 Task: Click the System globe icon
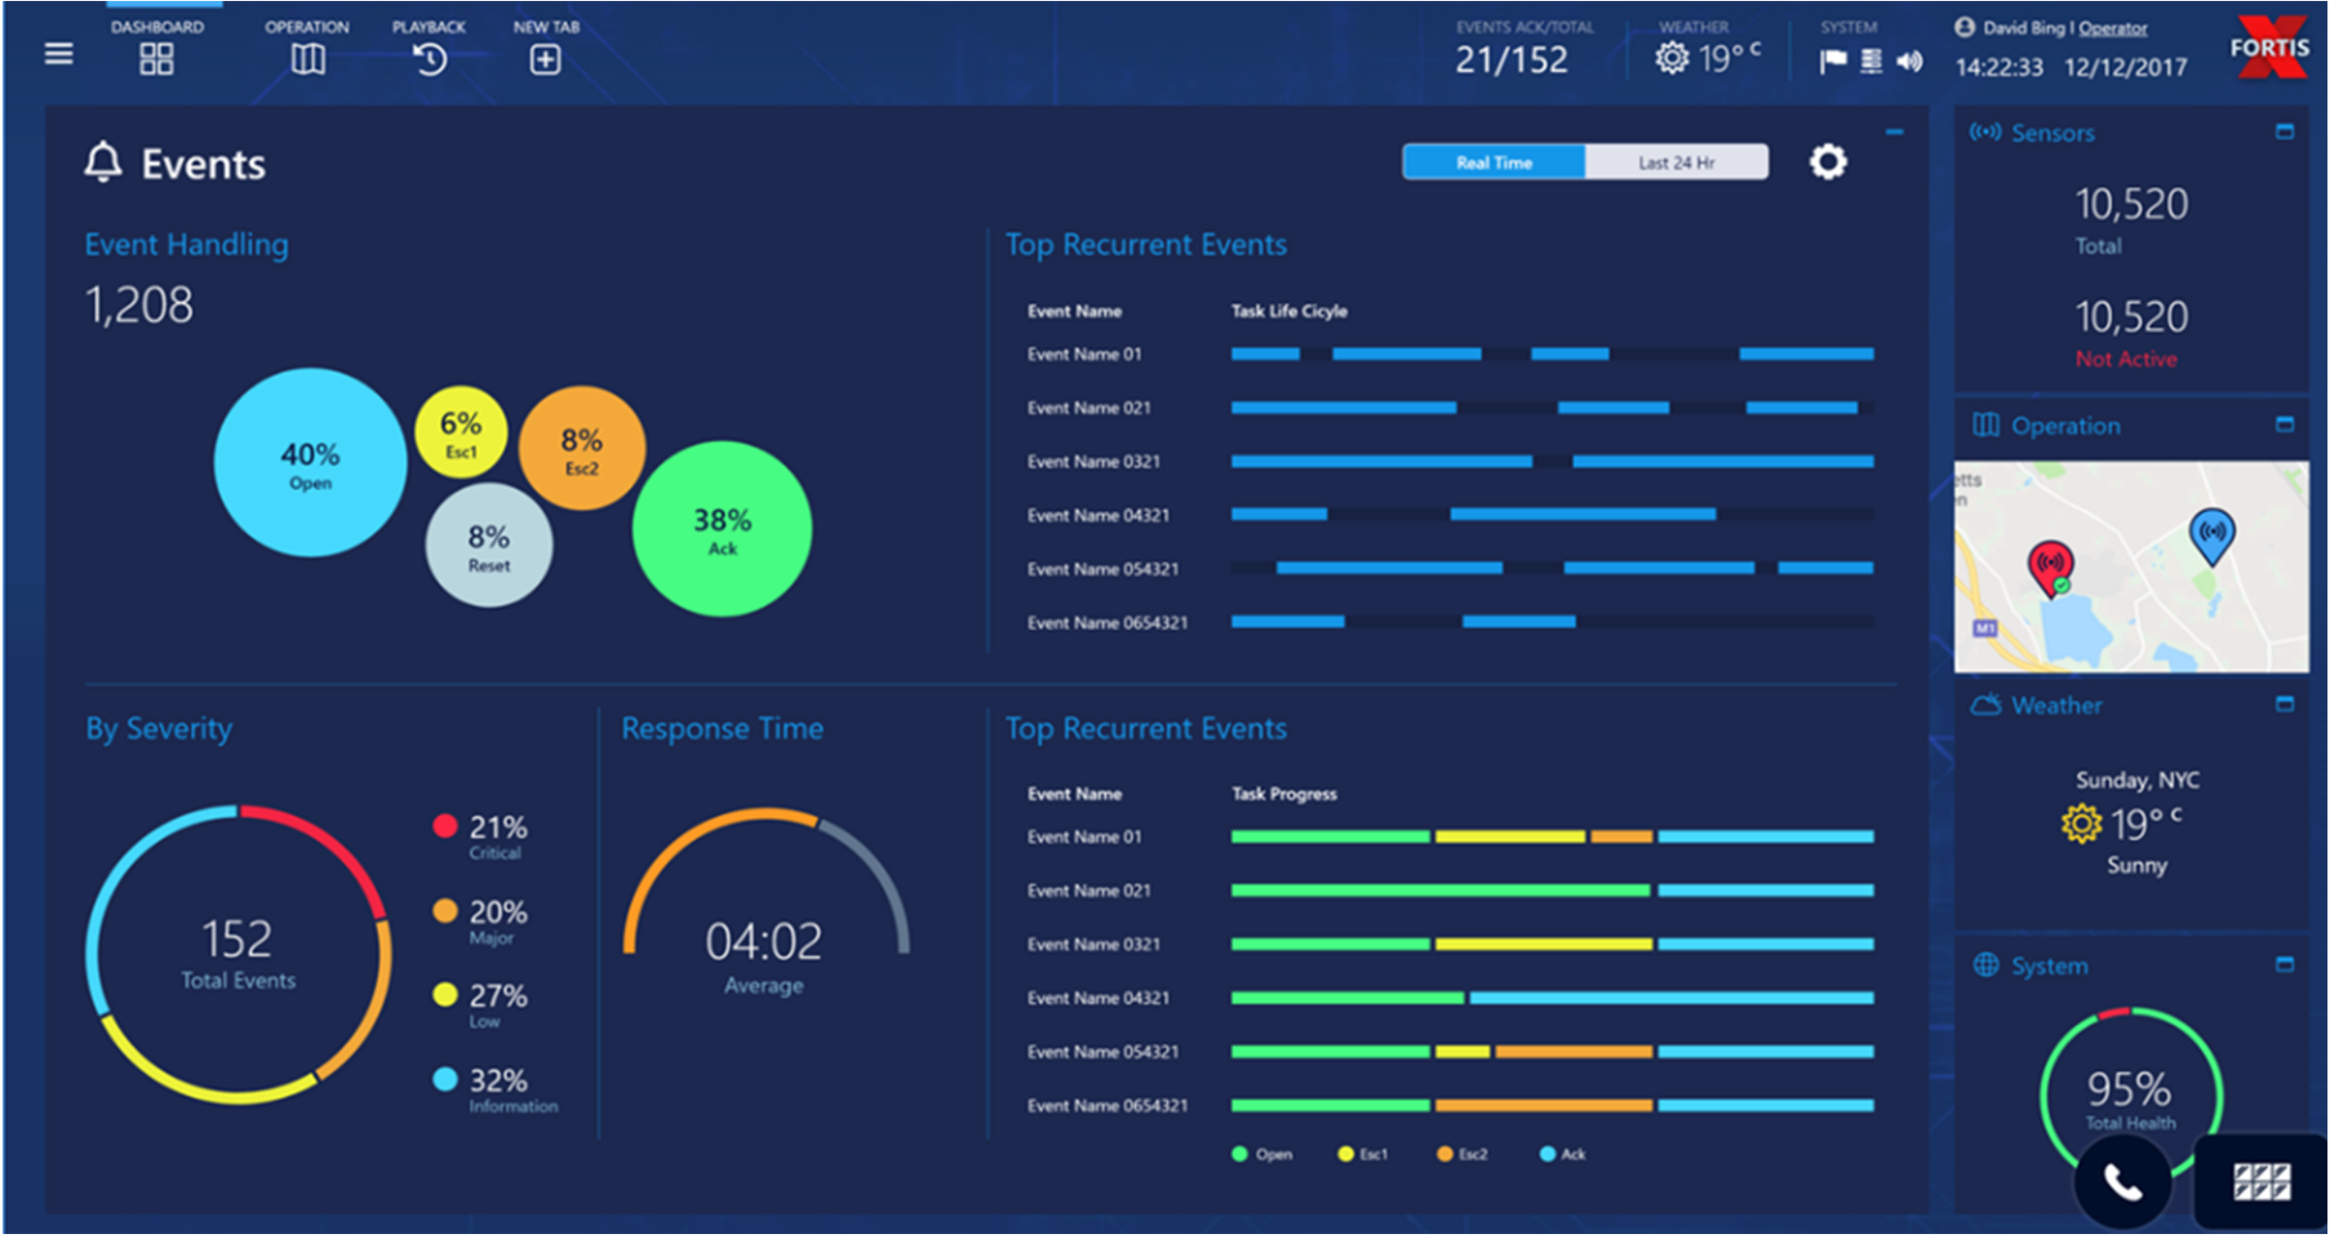click(x=1986, y=965)
